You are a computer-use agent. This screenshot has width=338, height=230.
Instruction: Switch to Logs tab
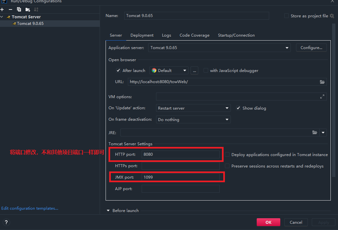[x=167, y=35]
